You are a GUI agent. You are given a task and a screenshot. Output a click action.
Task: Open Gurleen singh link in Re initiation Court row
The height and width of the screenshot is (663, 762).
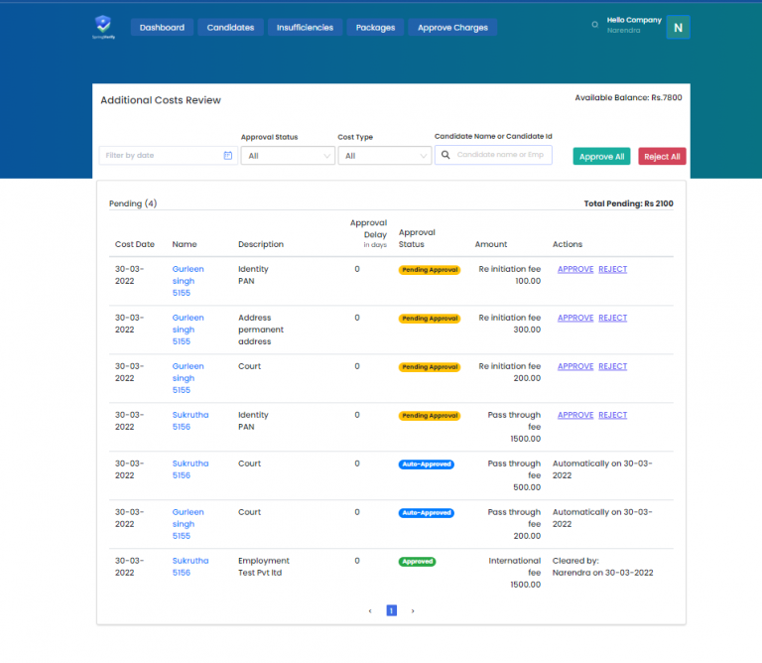click(189, 378)
